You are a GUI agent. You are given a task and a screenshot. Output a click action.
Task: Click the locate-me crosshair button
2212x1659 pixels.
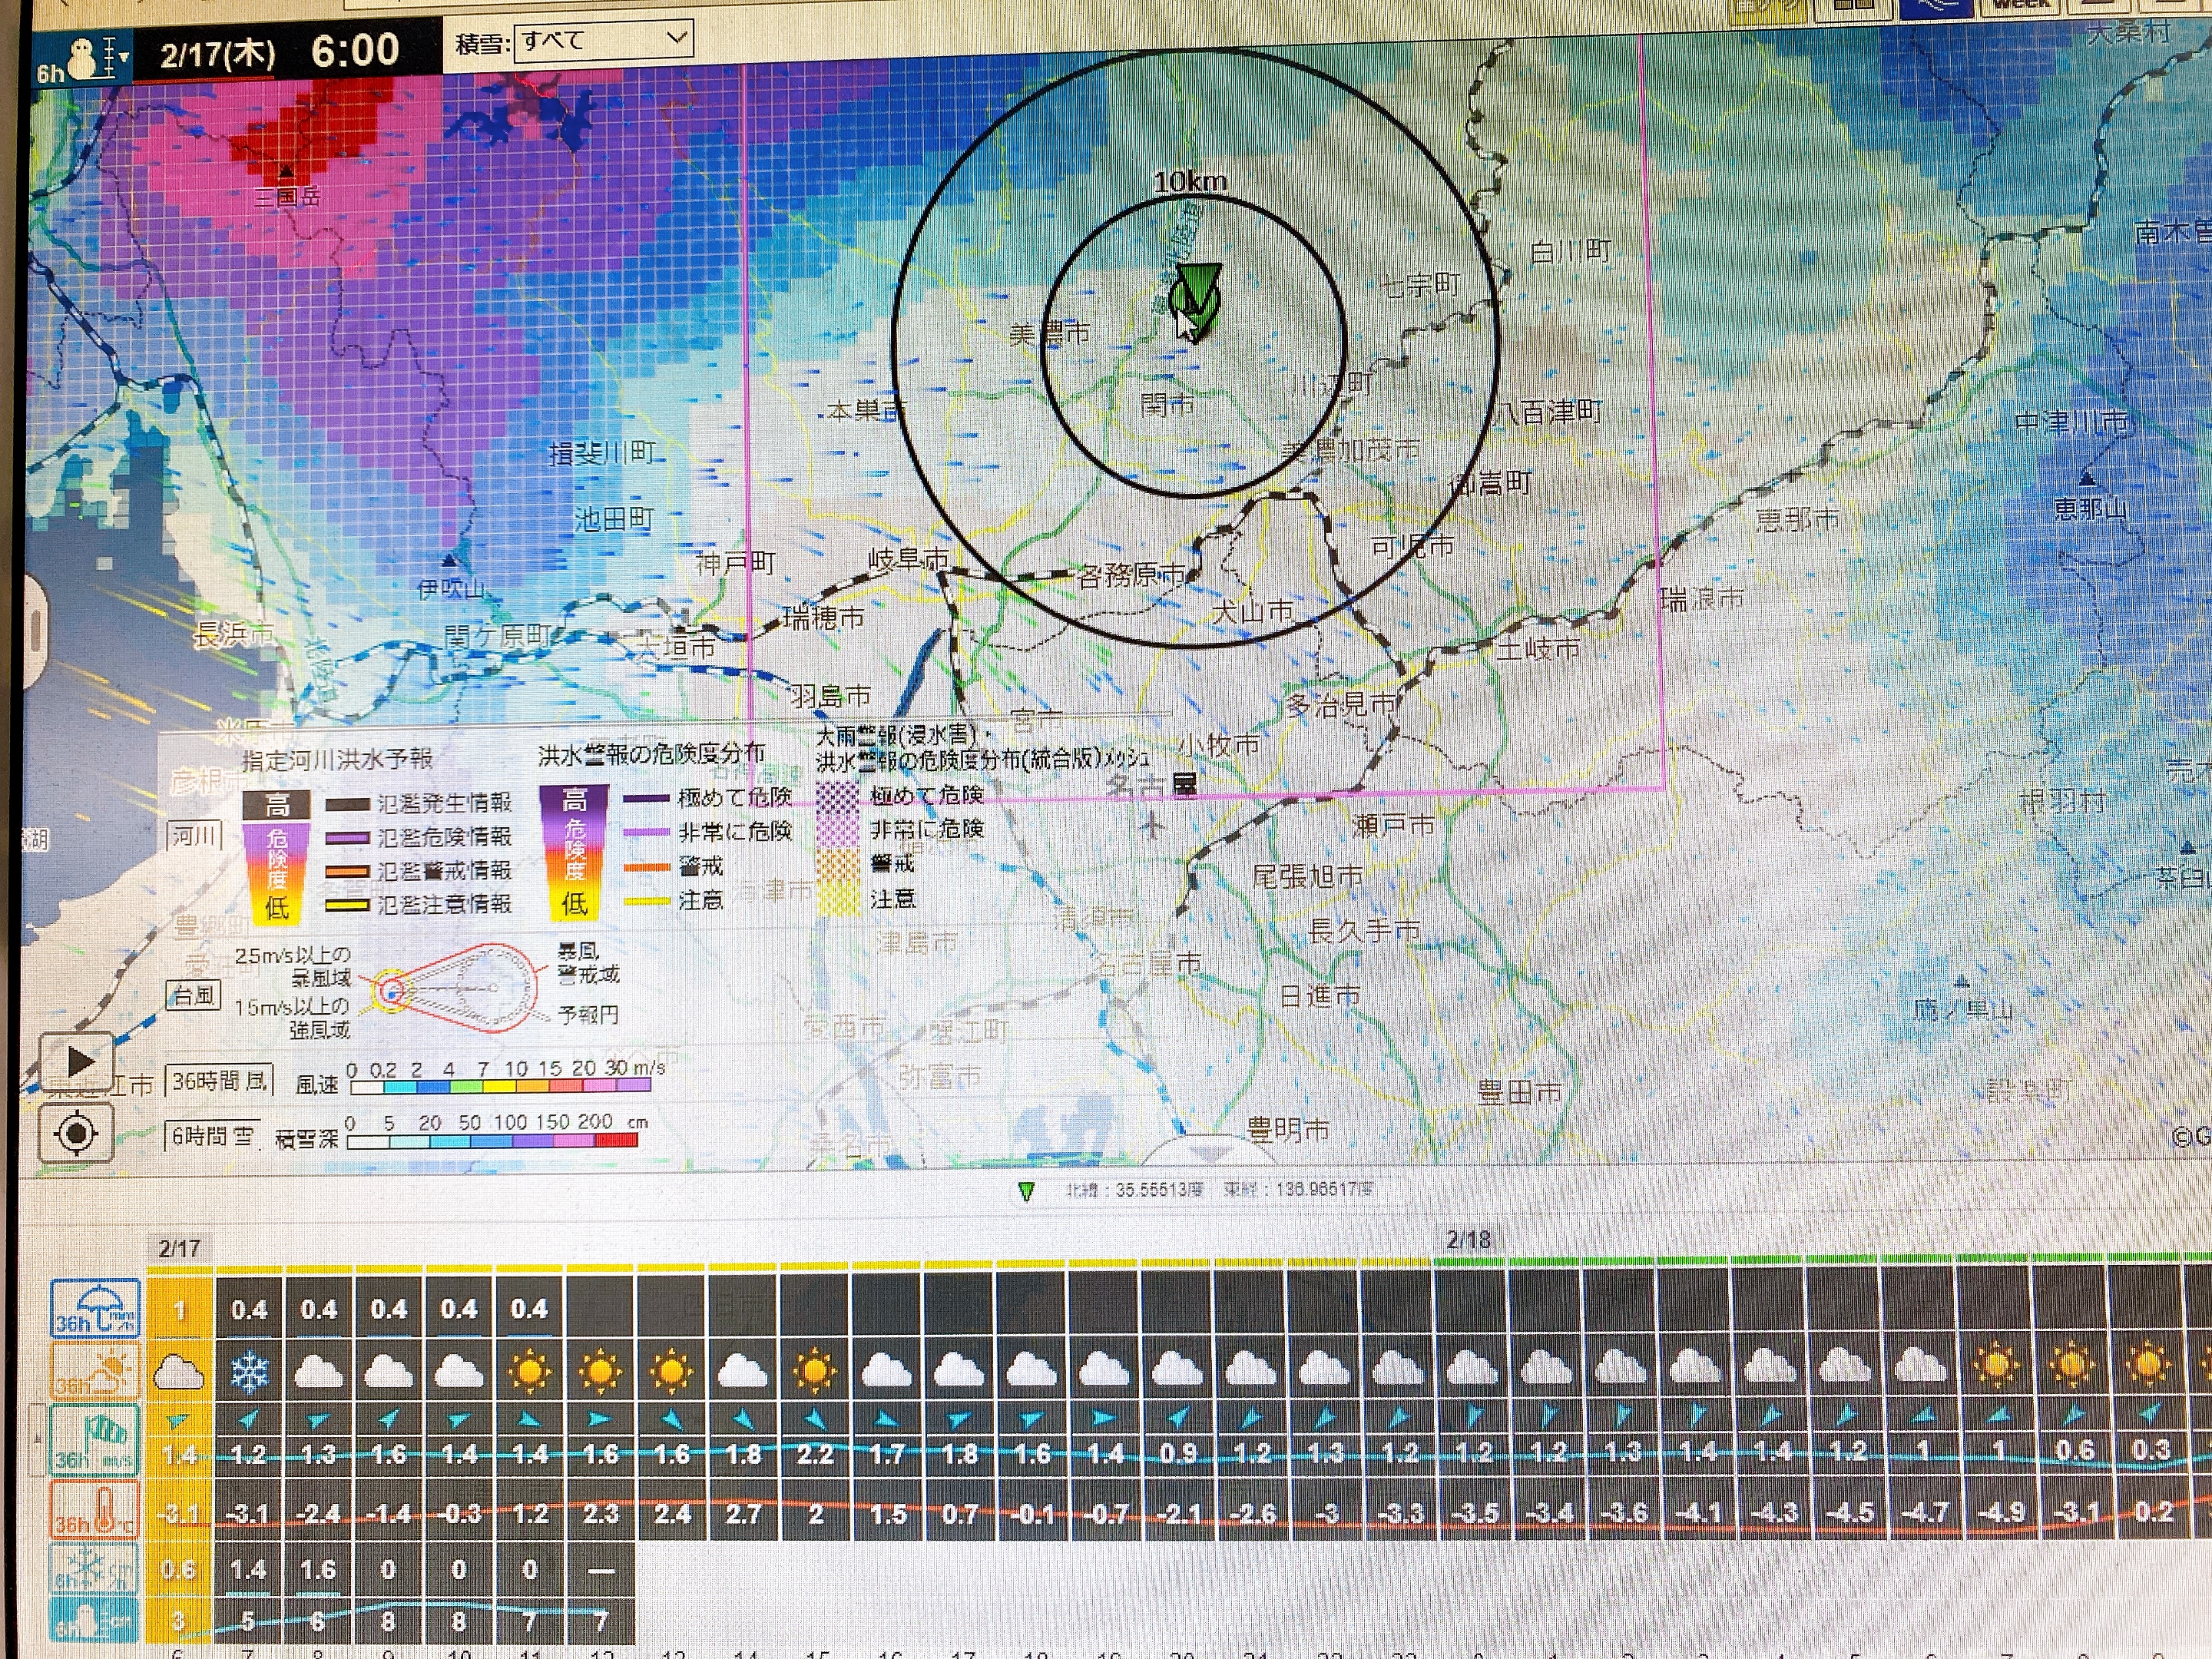(x=77, y=1133)
